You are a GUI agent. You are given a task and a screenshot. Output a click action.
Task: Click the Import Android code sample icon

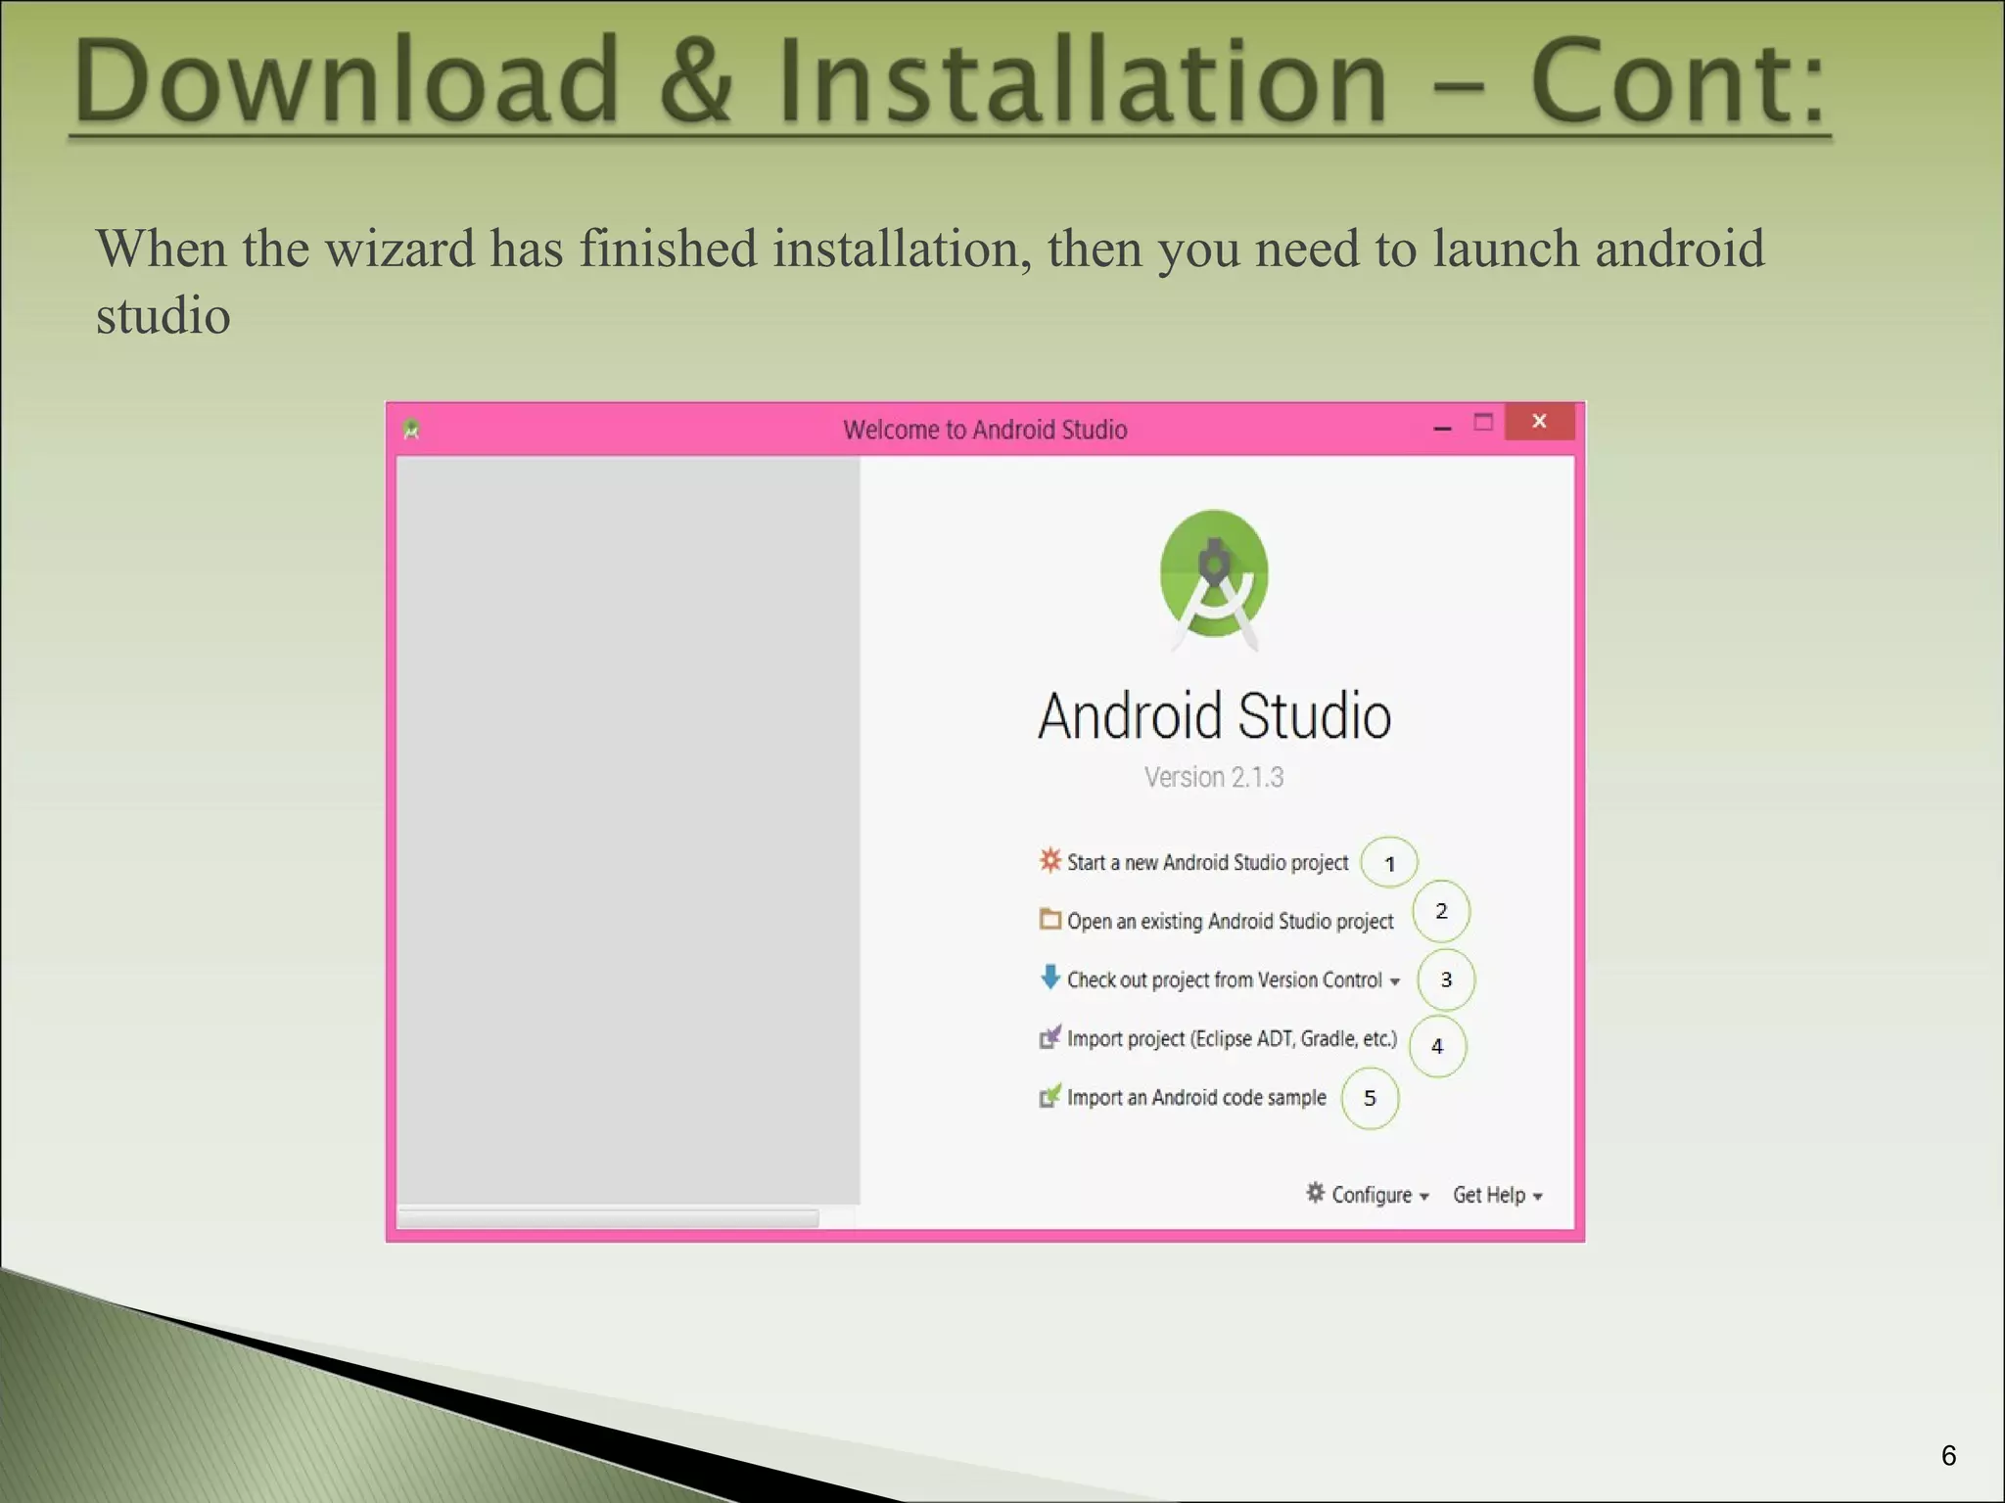[1049, 1096]
